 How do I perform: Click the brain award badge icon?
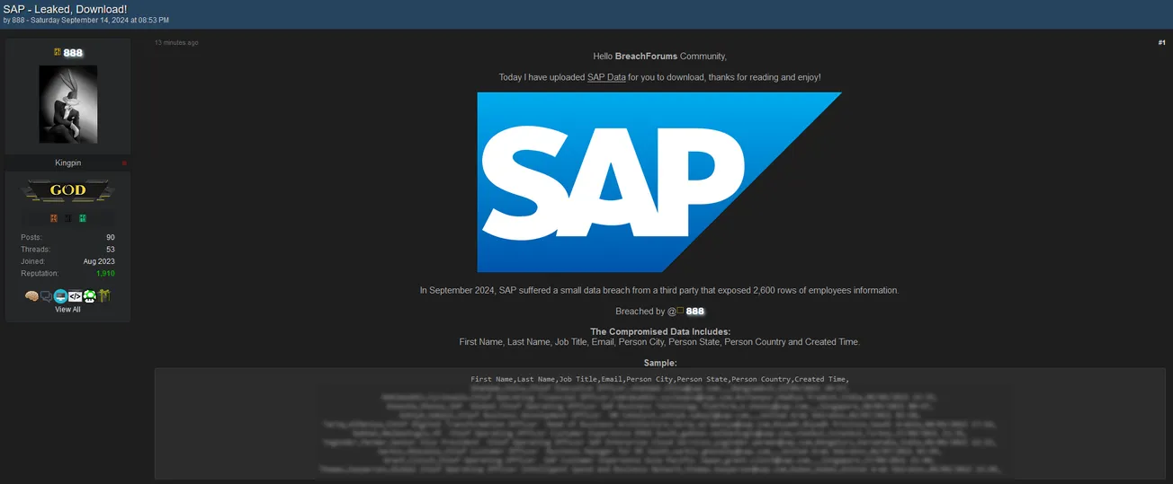pos(31,296)
